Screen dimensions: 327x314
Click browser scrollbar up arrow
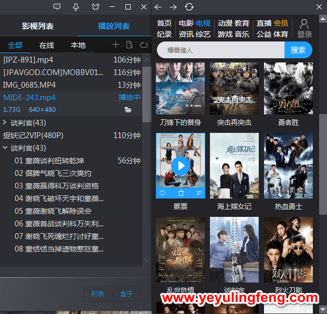click(x=323, y=19)
